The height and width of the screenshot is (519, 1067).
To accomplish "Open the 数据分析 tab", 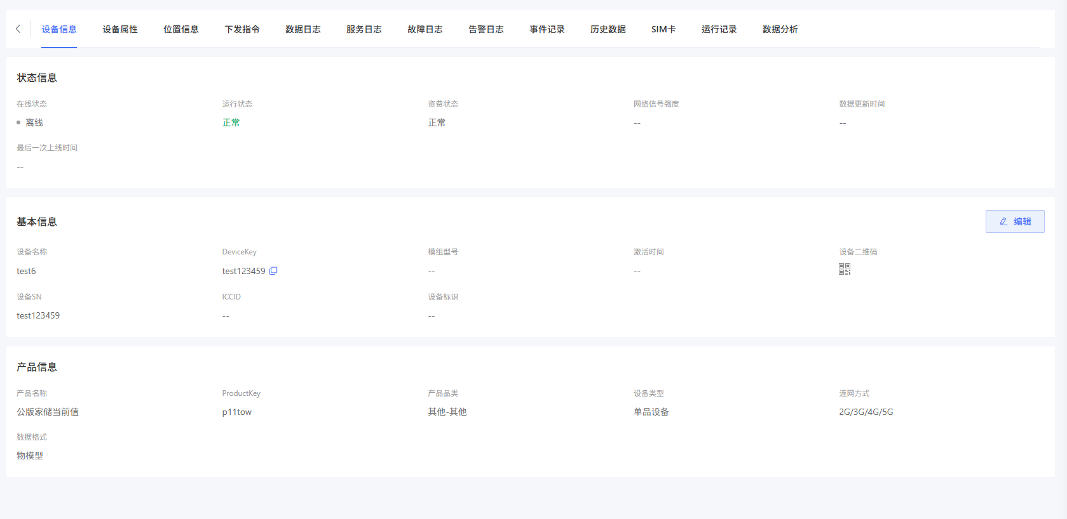I will click(x=780, y=29).
